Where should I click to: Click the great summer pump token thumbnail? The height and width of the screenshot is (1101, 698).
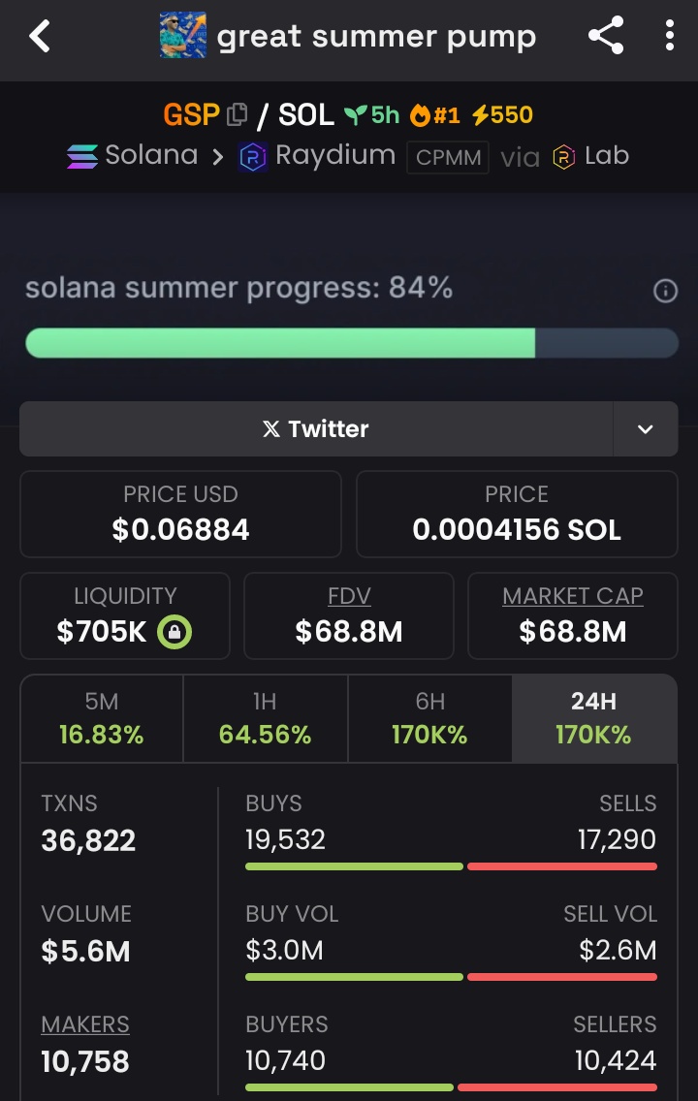pos(182,35)
